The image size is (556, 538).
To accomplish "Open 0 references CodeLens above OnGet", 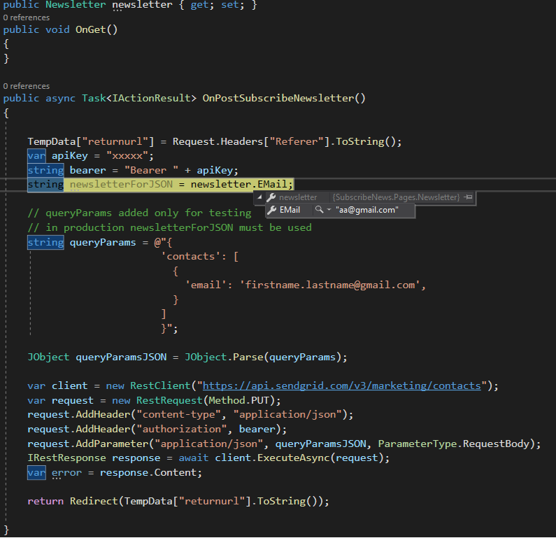I will [27, 17].
